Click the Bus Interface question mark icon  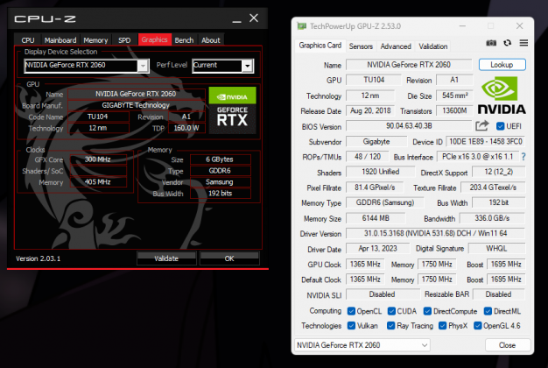(523, 156)
